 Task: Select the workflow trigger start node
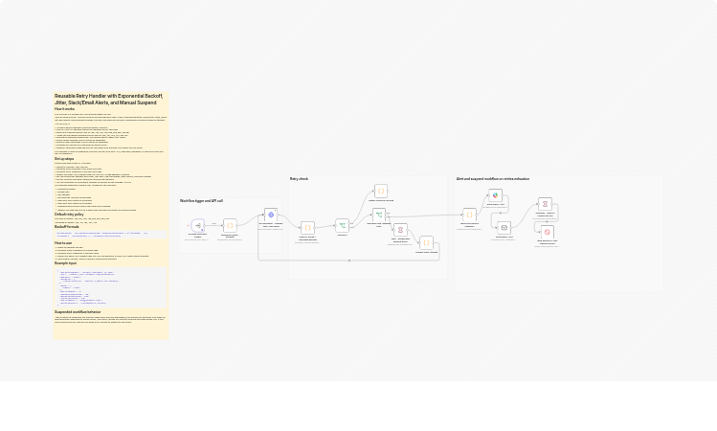197,226
